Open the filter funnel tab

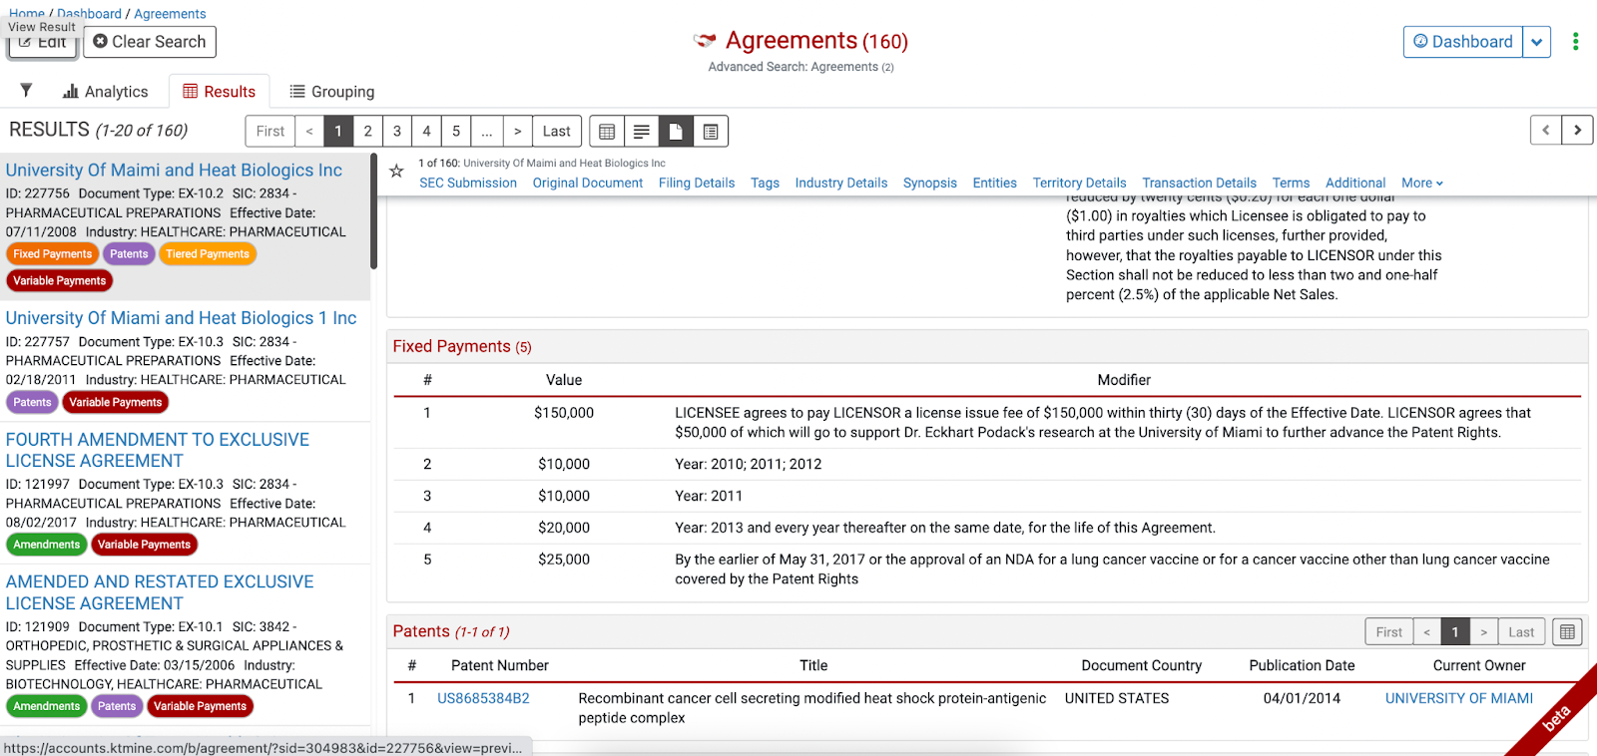(x=26, y=91)
